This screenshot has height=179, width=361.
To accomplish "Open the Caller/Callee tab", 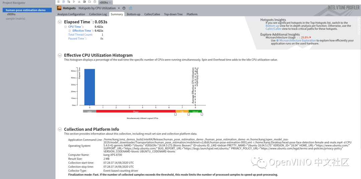I will coord(152,14).
